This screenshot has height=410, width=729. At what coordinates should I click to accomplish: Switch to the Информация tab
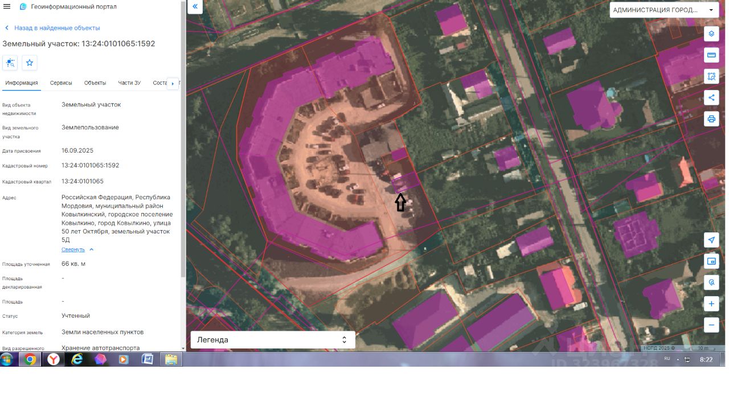click(22, 83)
